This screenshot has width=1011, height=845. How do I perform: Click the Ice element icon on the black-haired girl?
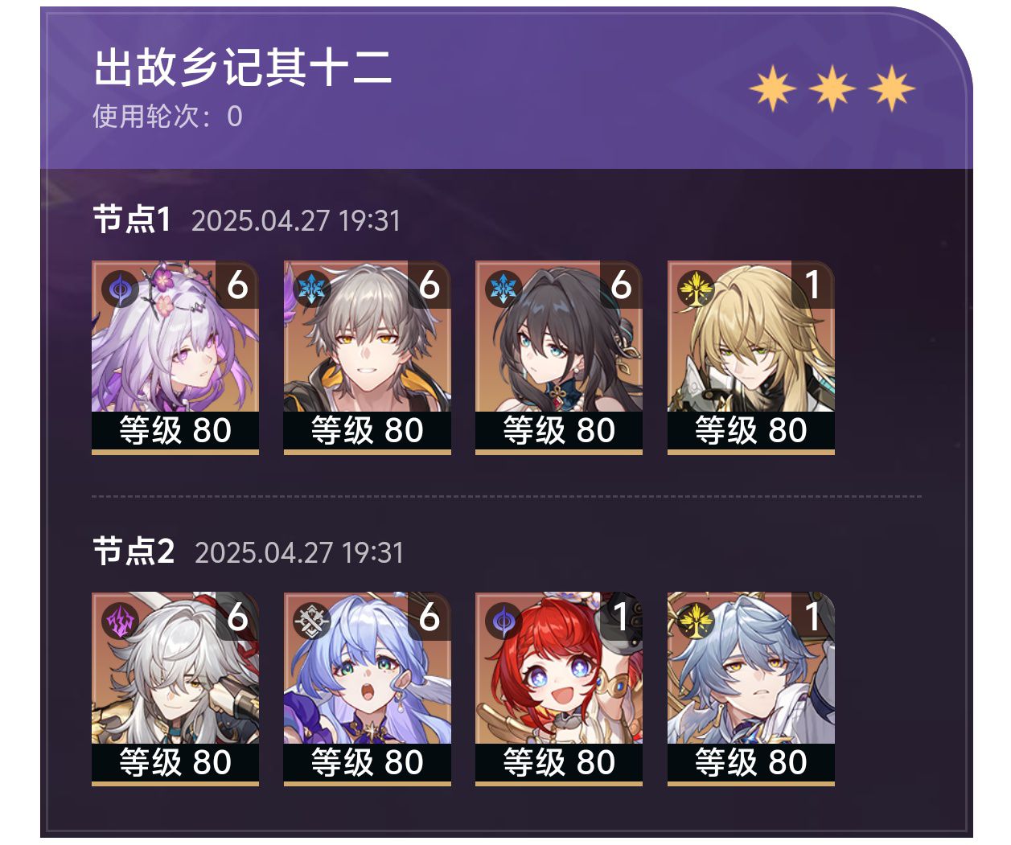(x=503, y=289)
